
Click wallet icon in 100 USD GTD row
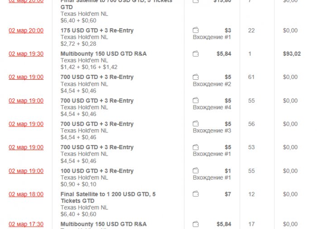click(196, 171)
